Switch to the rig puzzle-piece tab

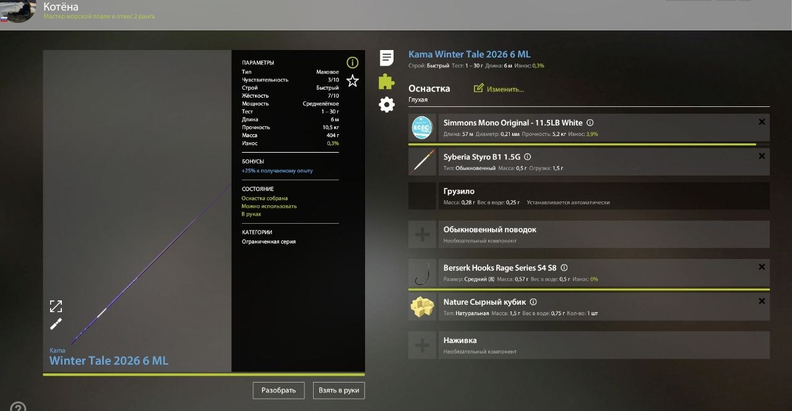387,82
